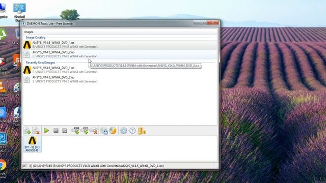
Task: Select ANSYS_V14.5_WIN64_DVD_1.iso under Recently Used Images
Action: tap(120, 70)
